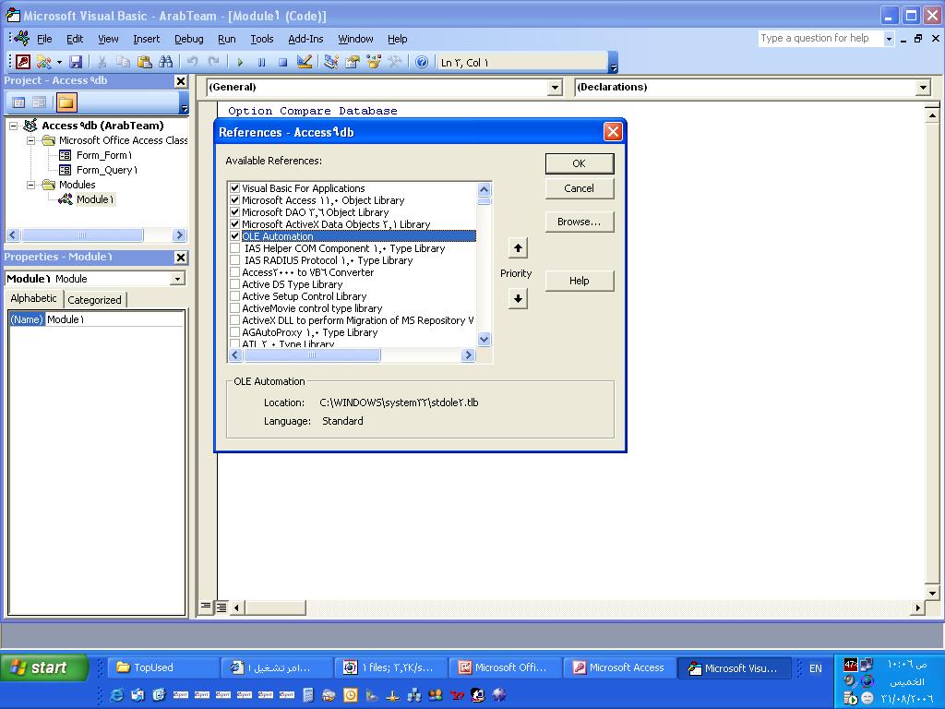The image size is (945, 709).
Task: Click the Type a question for help box
Action: [820, 39]
